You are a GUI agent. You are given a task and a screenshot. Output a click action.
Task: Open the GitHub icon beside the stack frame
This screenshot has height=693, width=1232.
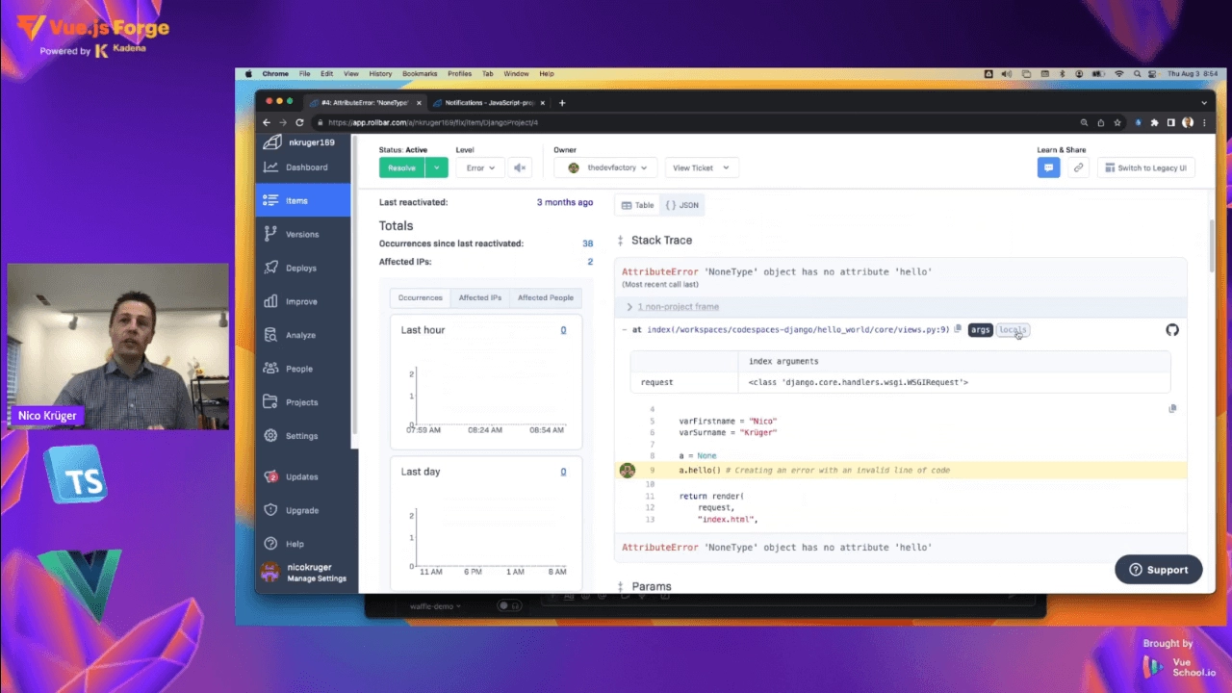pos(1171,330)
